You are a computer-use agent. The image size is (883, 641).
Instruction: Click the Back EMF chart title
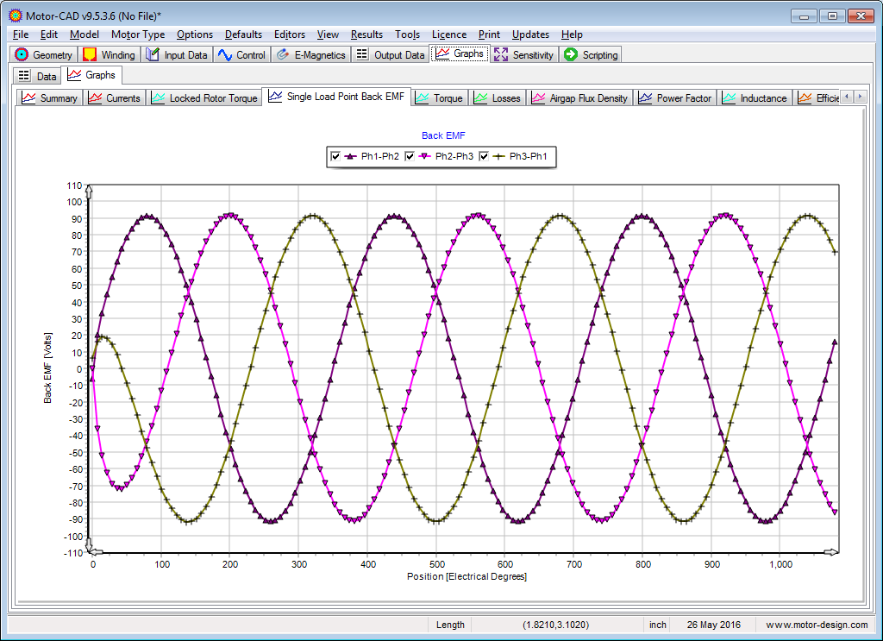tap(443, 135)
